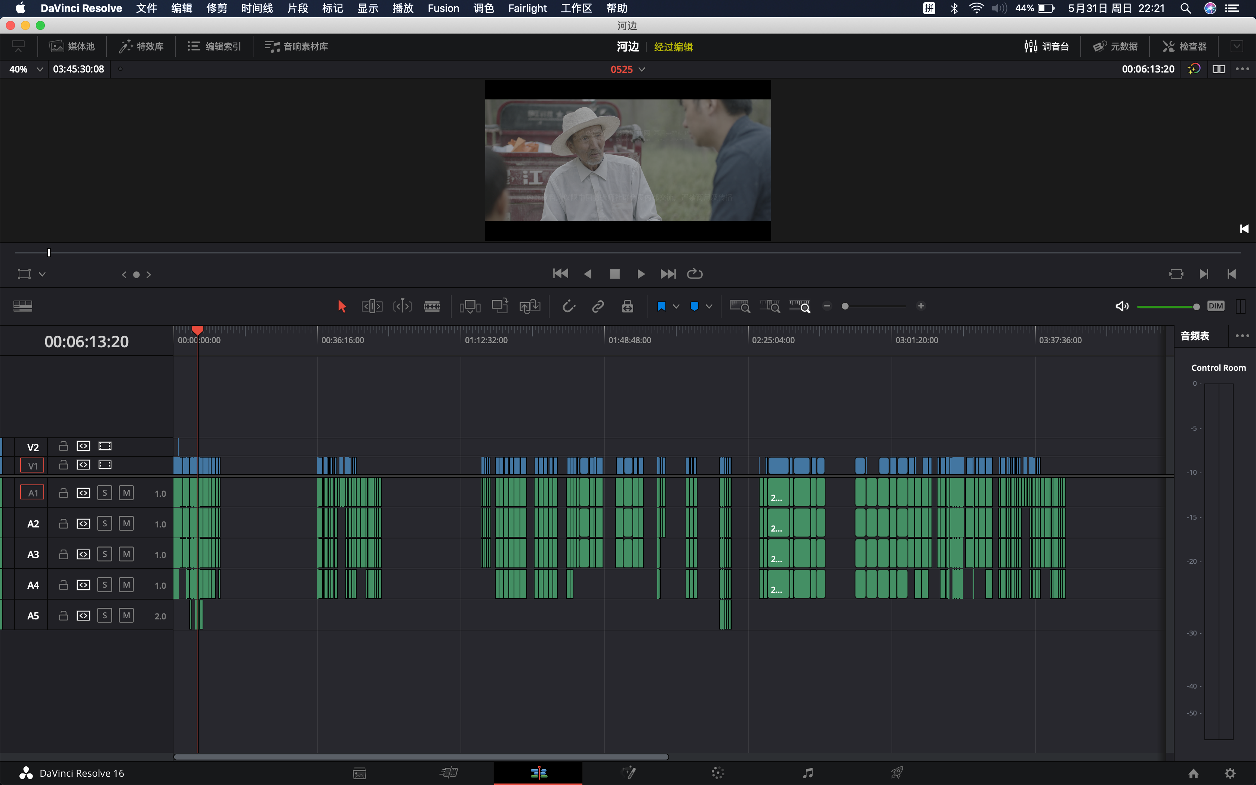Image resolution: width=1256 pixels, height=785 pixels.
Task: Open the 媒体池 panel
Action: click(x=72, y=47)
